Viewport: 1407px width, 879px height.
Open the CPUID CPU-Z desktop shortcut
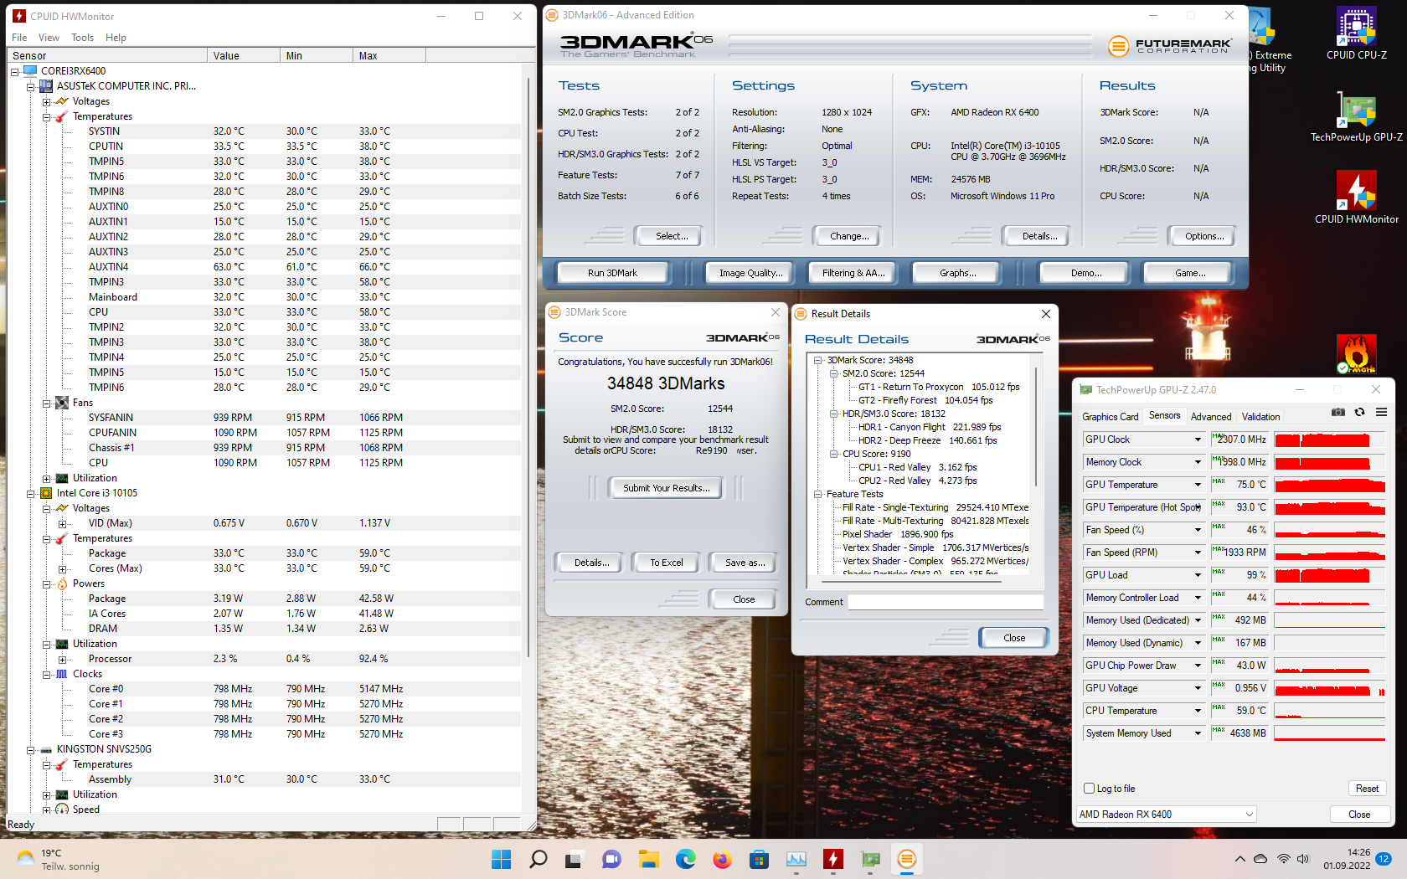[x=1356, y=33]
